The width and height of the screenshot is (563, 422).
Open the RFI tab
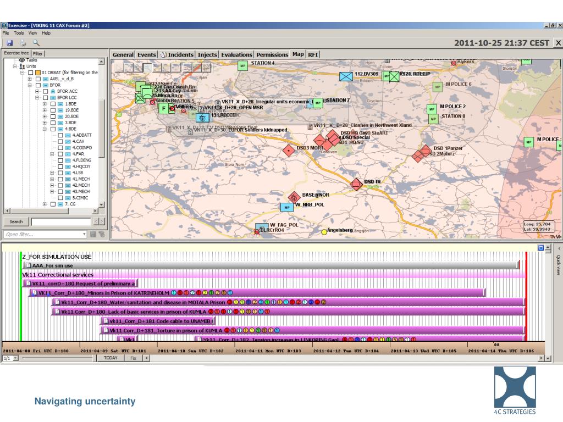[x=313, y=54]
